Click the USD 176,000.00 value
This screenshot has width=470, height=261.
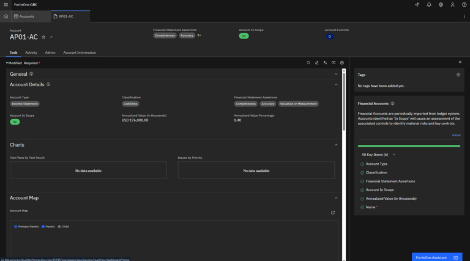[x=135, y=120]
